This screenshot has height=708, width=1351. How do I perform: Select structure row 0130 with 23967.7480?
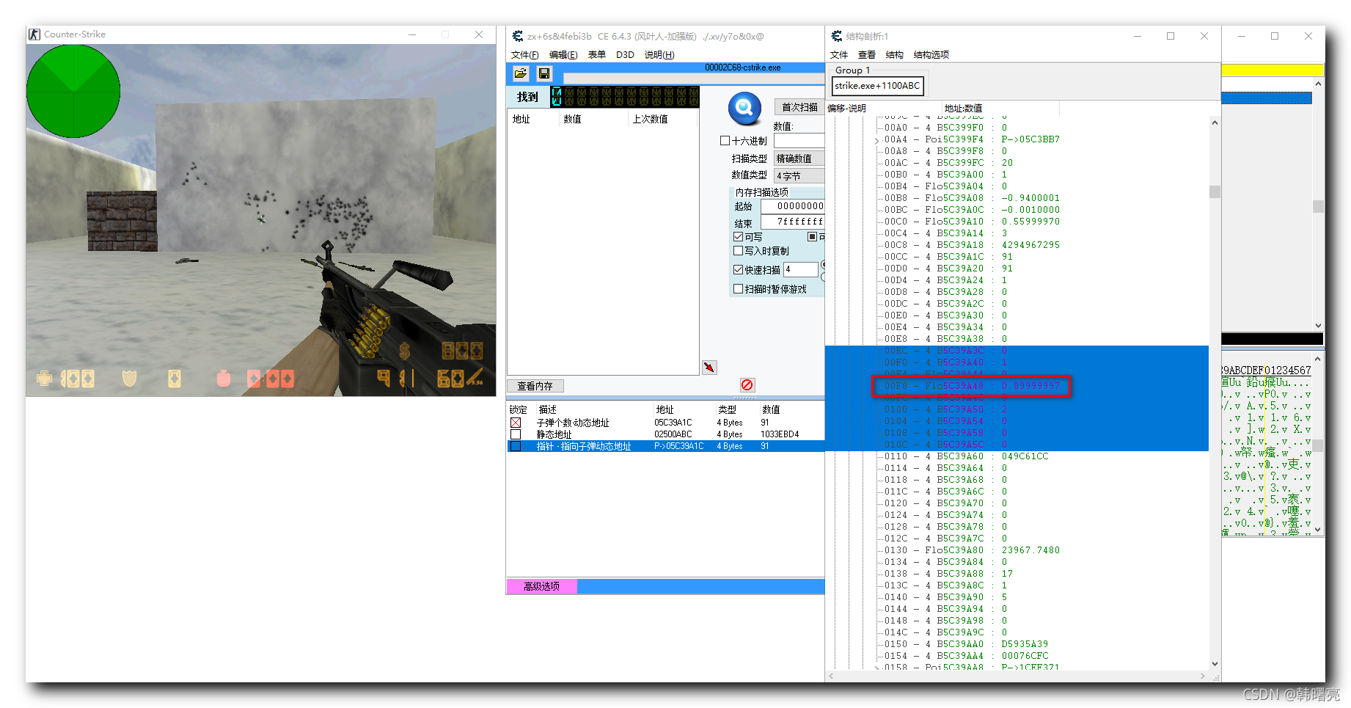click(x=972, y=550)
